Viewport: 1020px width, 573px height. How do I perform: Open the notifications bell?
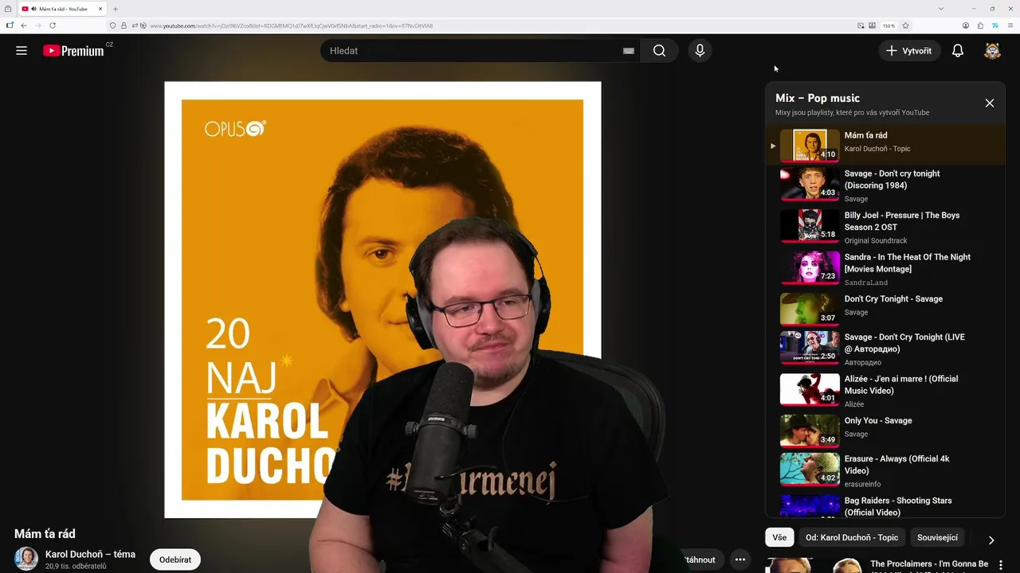(958, 51)
